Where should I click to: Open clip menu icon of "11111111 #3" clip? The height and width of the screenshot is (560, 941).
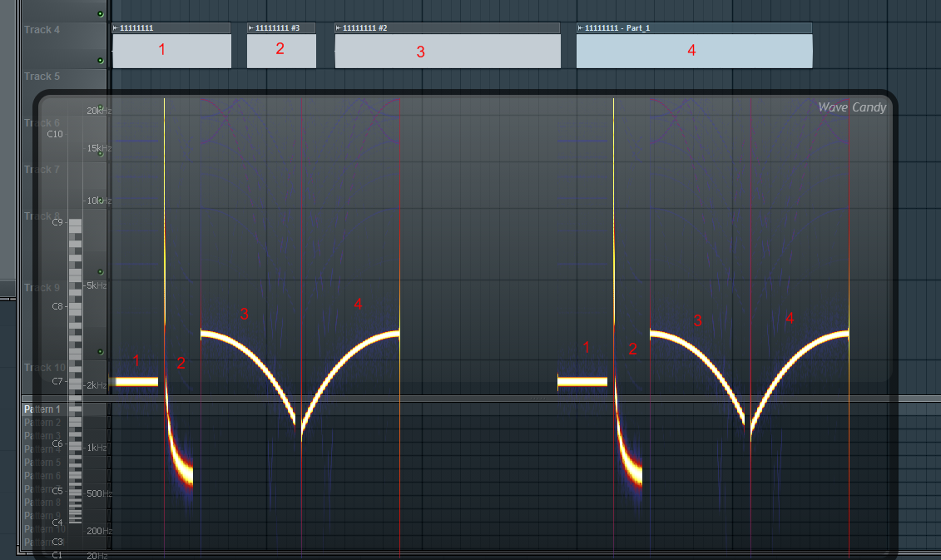251,28
